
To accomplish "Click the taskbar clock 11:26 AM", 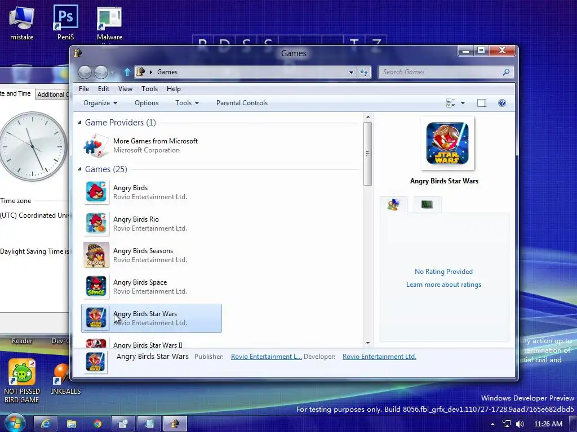I will [548, 424].
